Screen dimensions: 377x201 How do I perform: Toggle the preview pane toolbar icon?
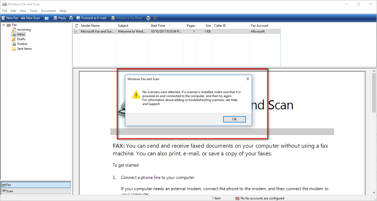[x=47, y=18]
